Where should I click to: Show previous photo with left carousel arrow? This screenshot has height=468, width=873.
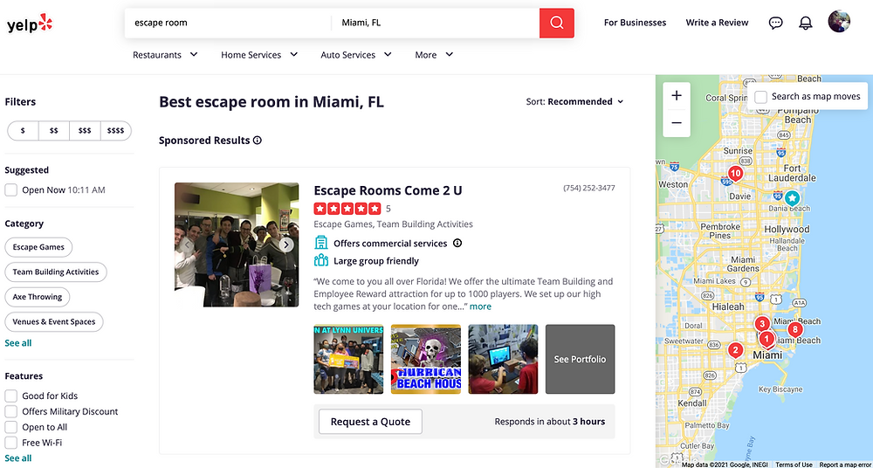(187, 244)
